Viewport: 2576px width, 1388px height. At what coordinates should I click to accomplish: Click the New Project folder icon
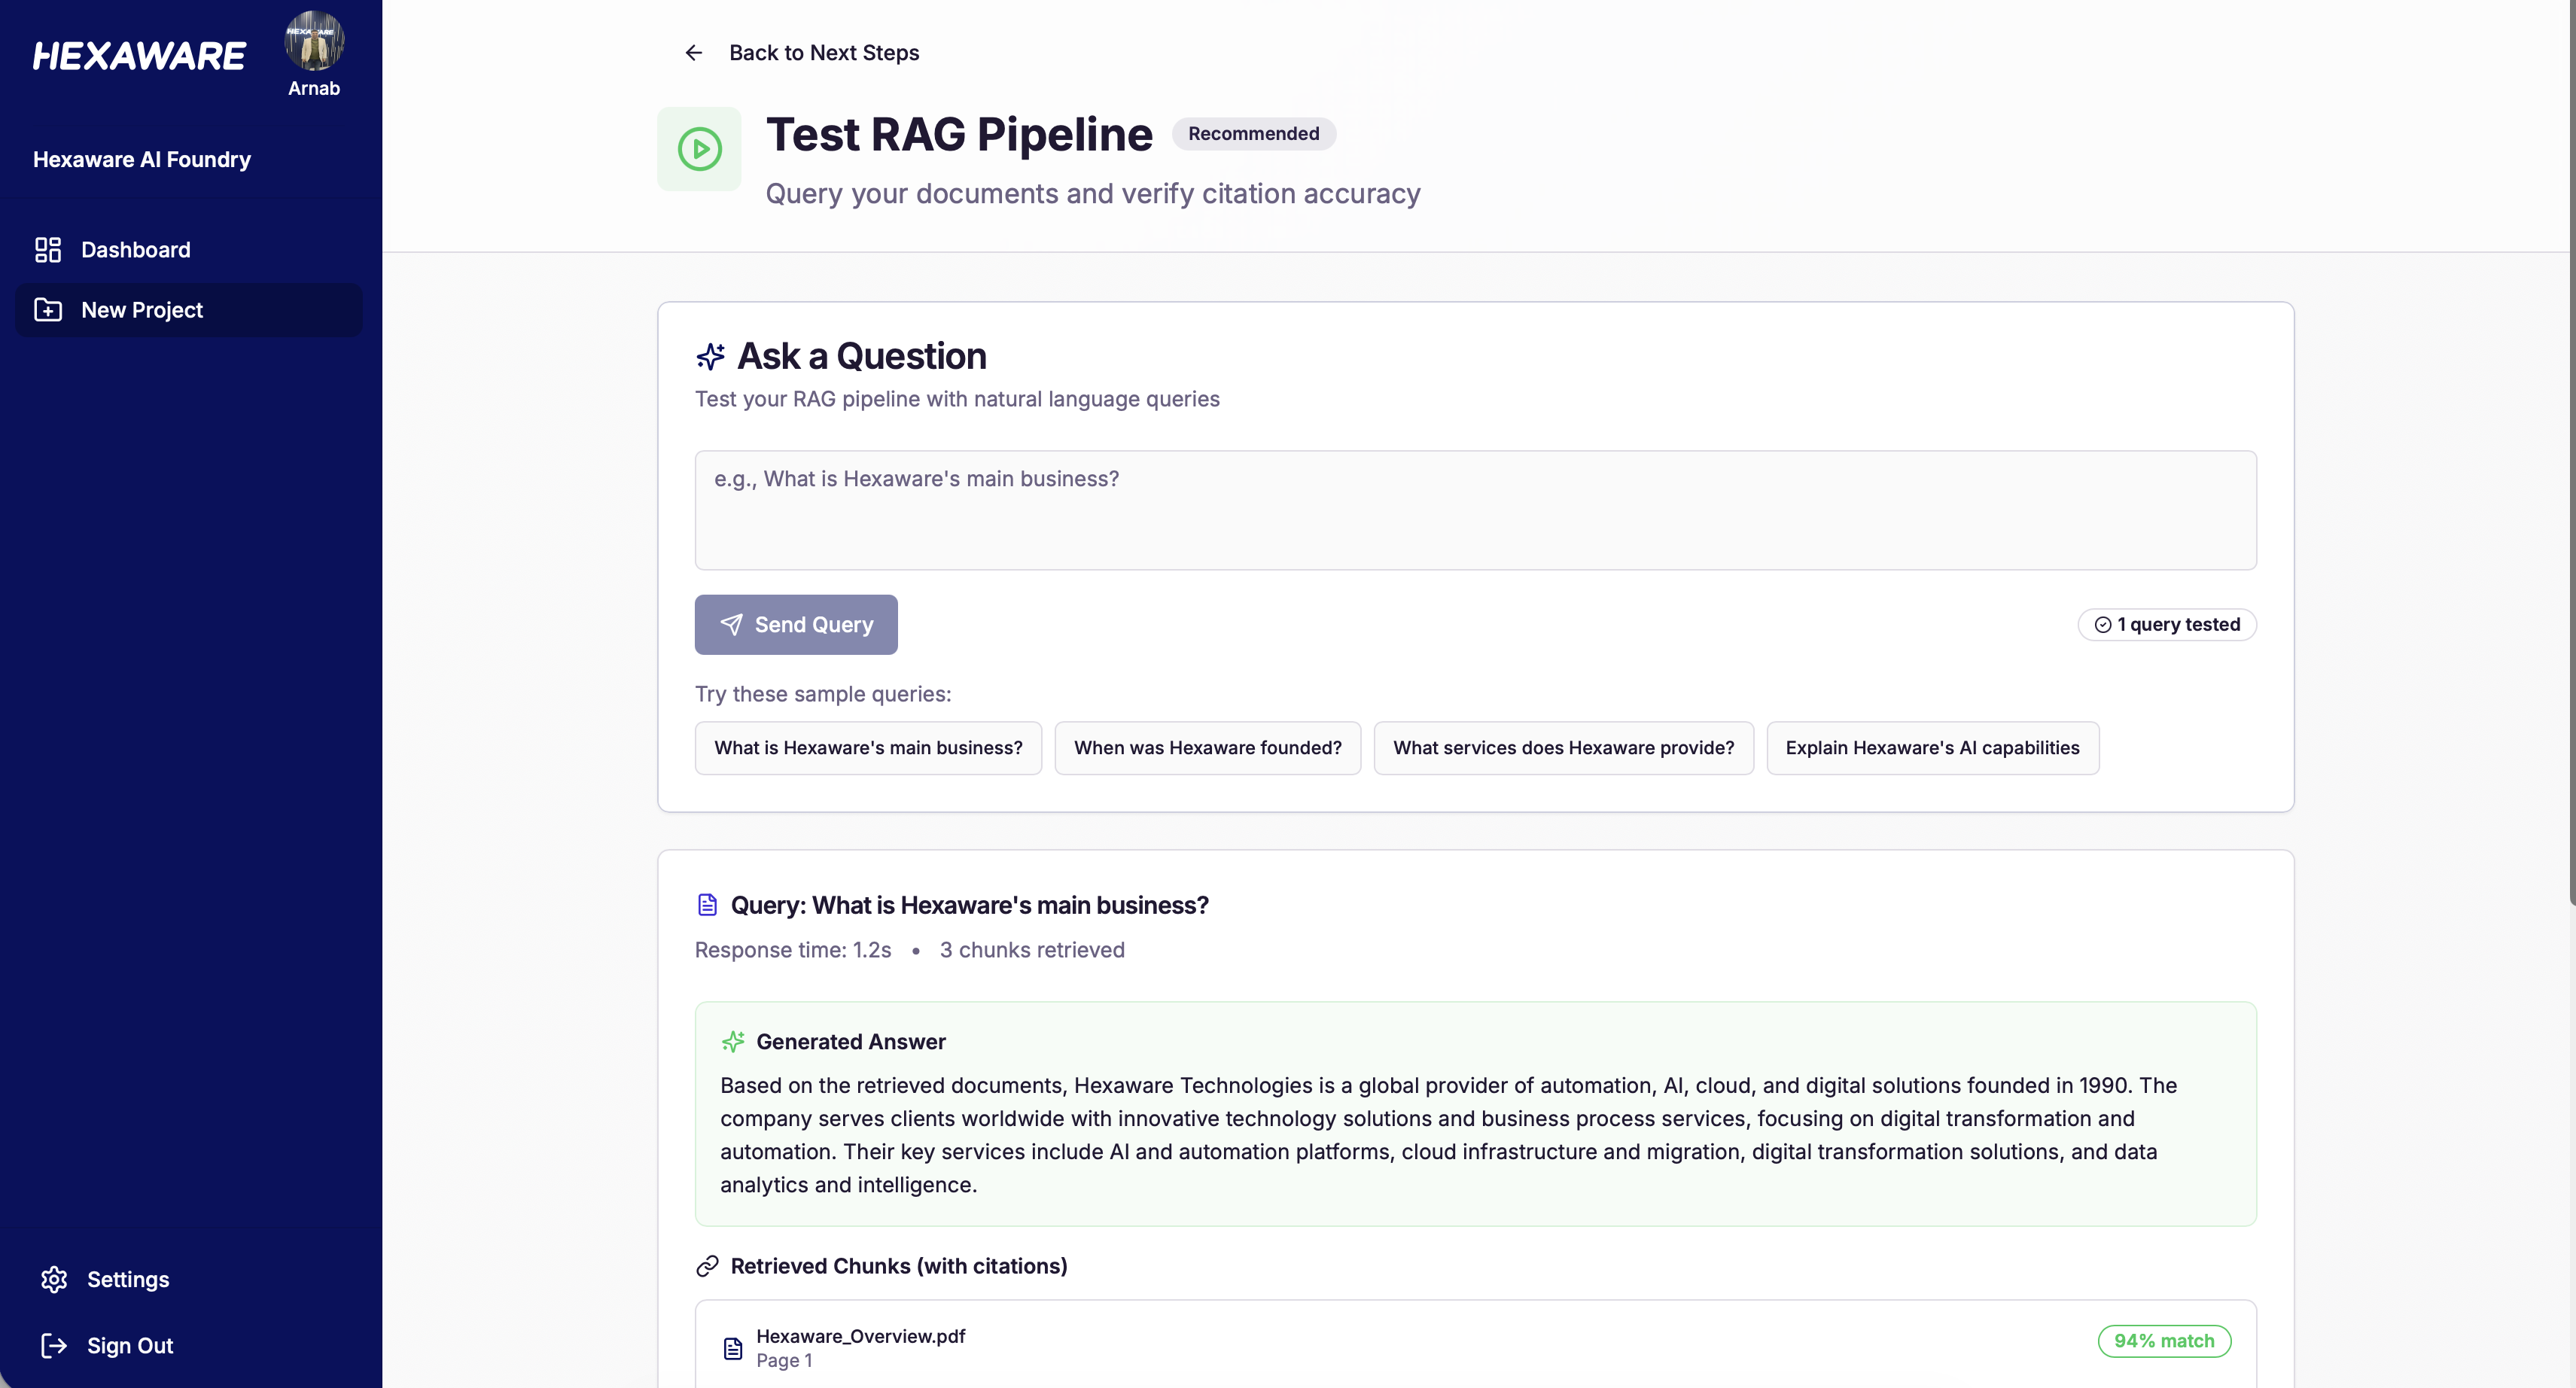[x=48, y=310]
